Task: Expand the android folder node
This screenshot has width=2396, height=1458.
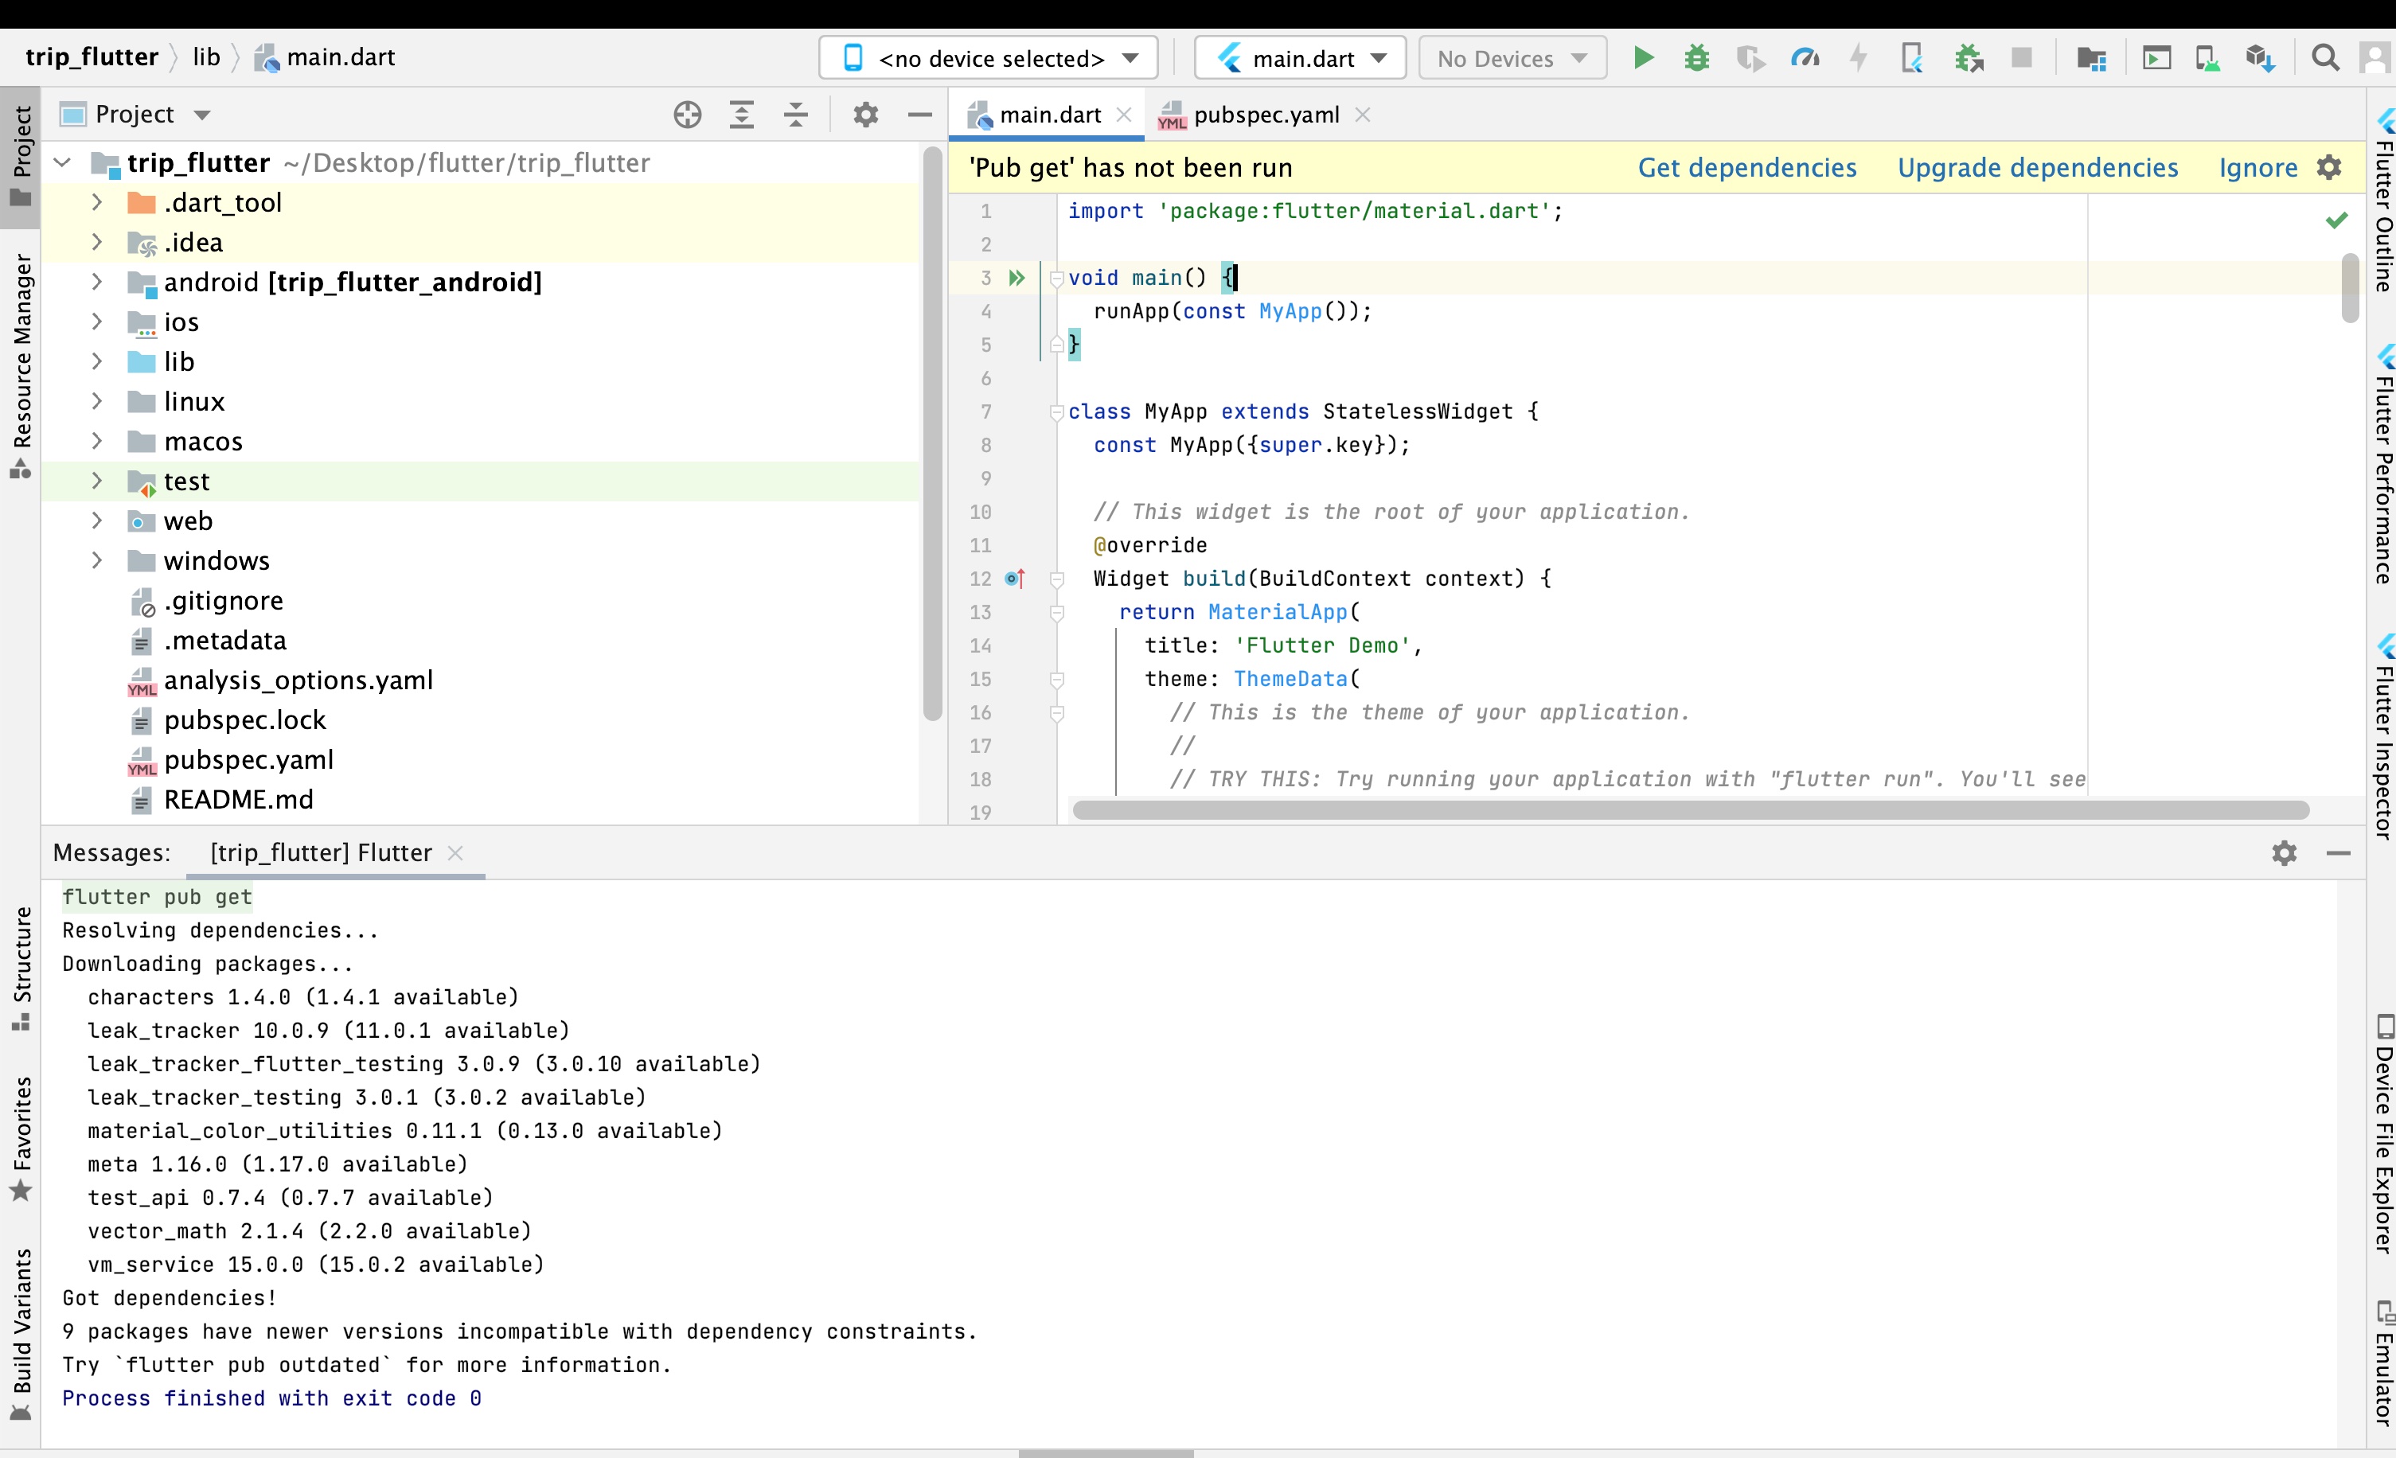Action: click(x=96, y=282)
